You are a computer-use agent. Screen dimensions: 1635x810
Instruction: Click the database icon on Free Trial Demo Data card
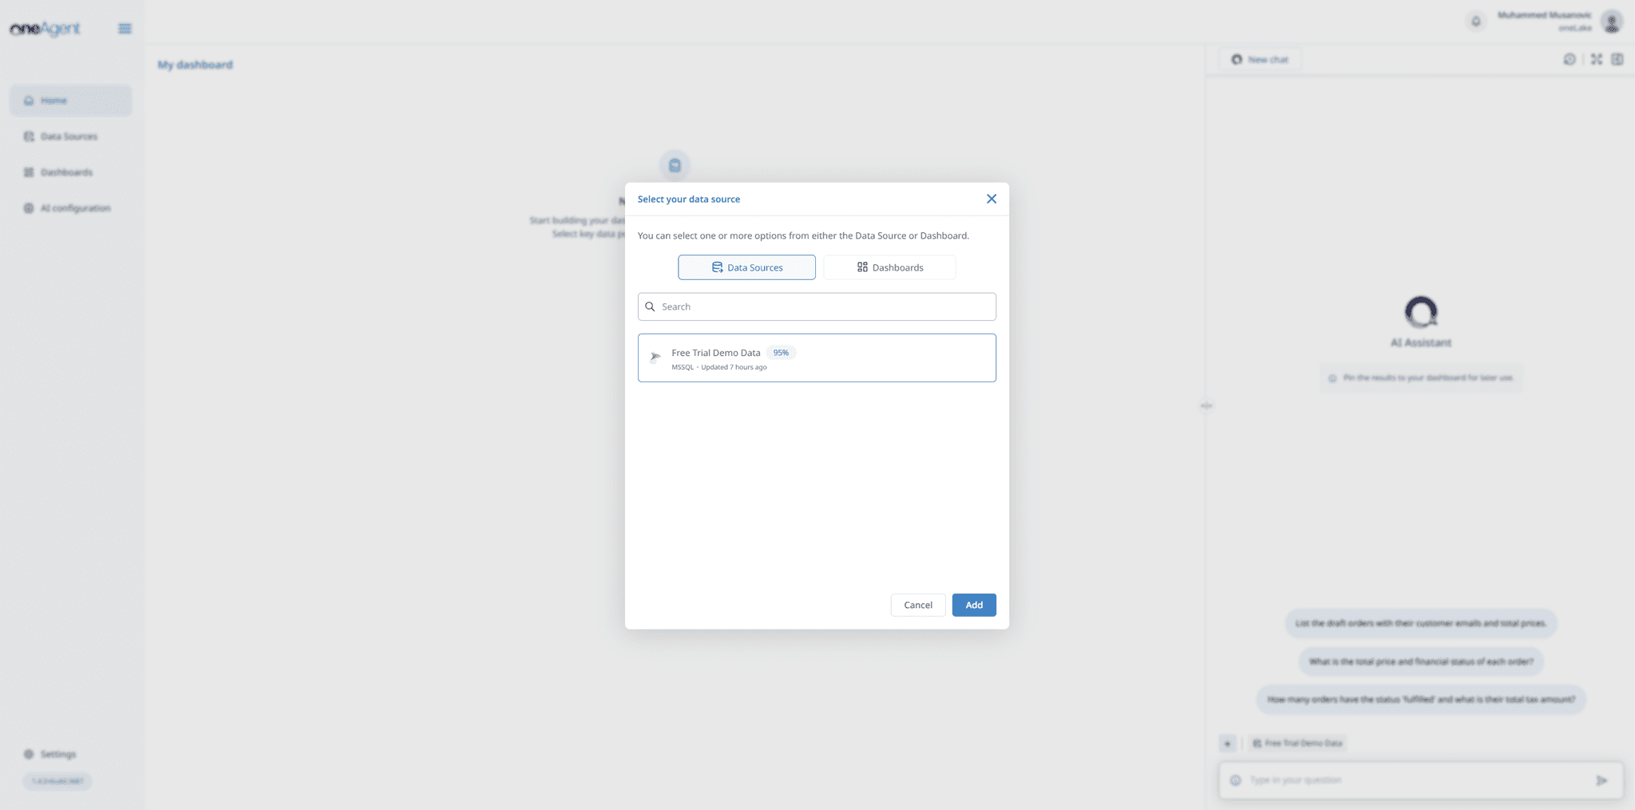[x=656, y=357]
